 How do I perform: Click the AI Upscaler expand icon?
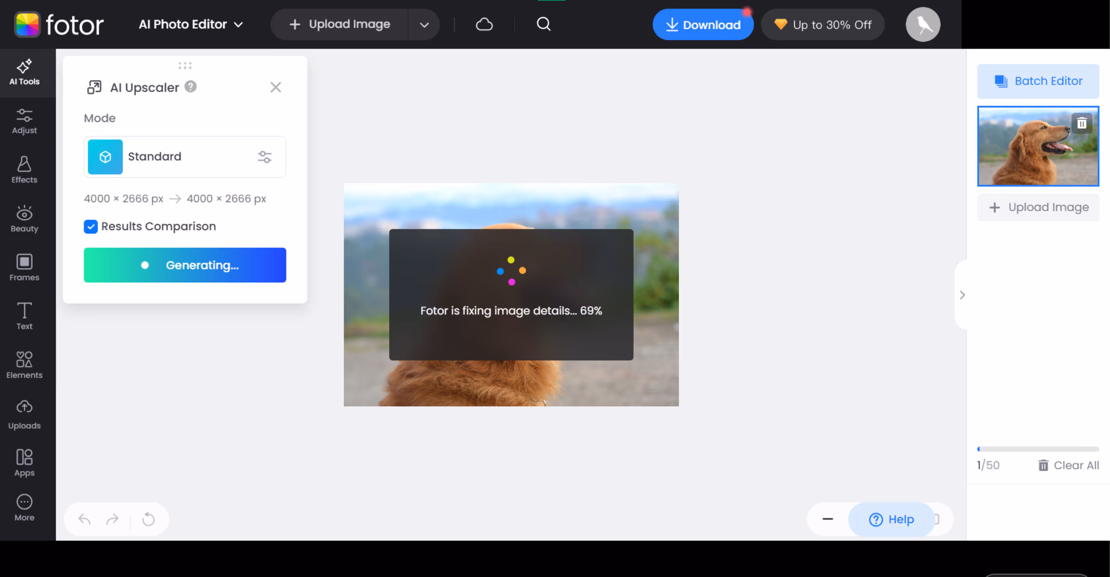[x=94, y=87]
